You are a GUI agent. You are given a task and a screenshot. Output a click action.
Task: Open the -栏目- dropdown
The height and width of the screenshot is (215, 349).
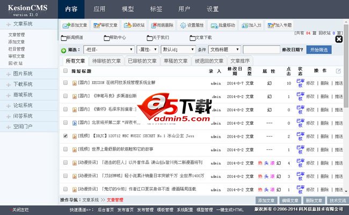[x=109, y=49]
